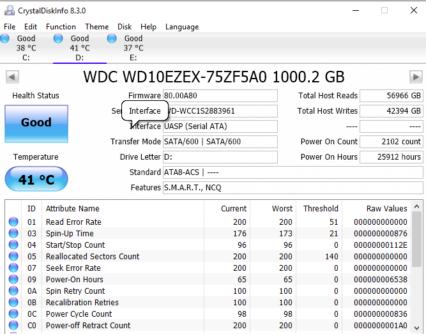This screenshot has width=426, height=334.
Task: Click the Read Error Rate status orb
Action: [x=13, y=222]
